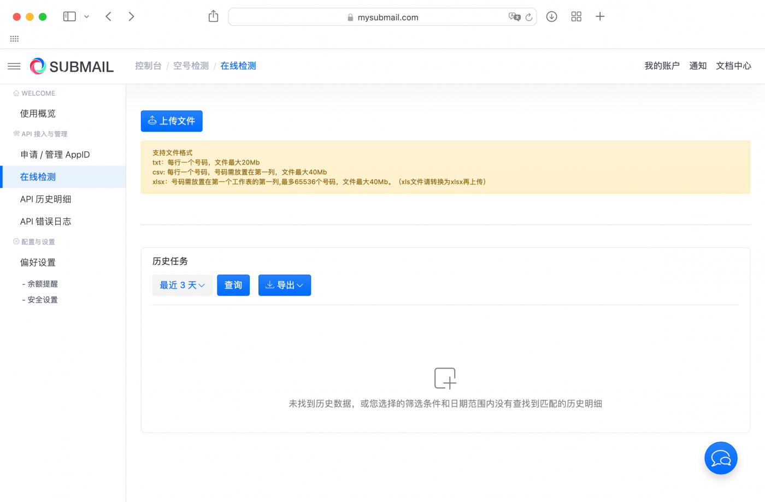
Task: Reload the page with refresh icon
Action: [x=529, y=17]
